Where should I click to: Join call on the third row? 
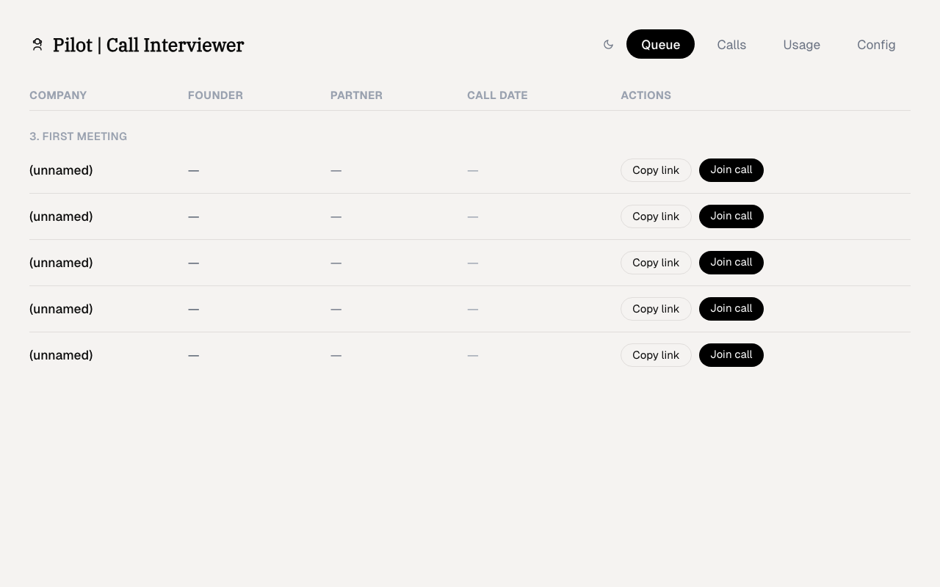click(x=731, y=263)
